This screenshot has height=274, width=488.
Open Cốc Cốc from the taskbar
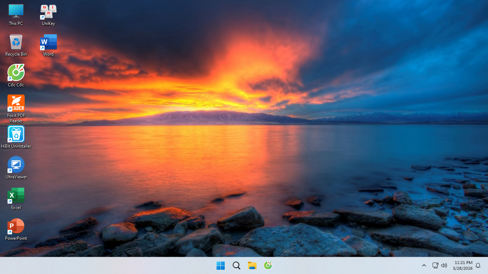(x=268, y=265)
